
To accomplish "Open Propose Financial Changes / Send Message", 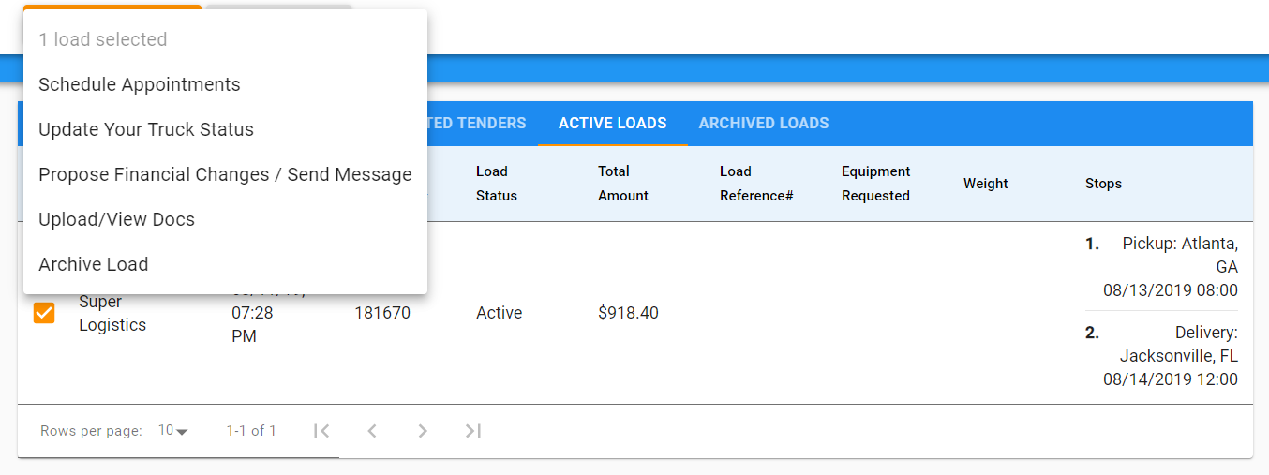I will (225, 174).
